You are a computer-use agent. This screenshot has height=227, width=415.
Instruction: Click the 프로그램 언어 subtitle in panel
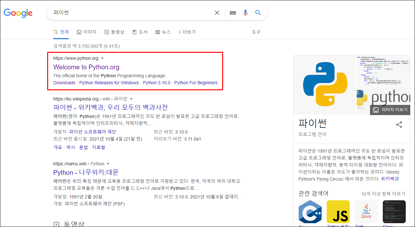tap(312, 134)
